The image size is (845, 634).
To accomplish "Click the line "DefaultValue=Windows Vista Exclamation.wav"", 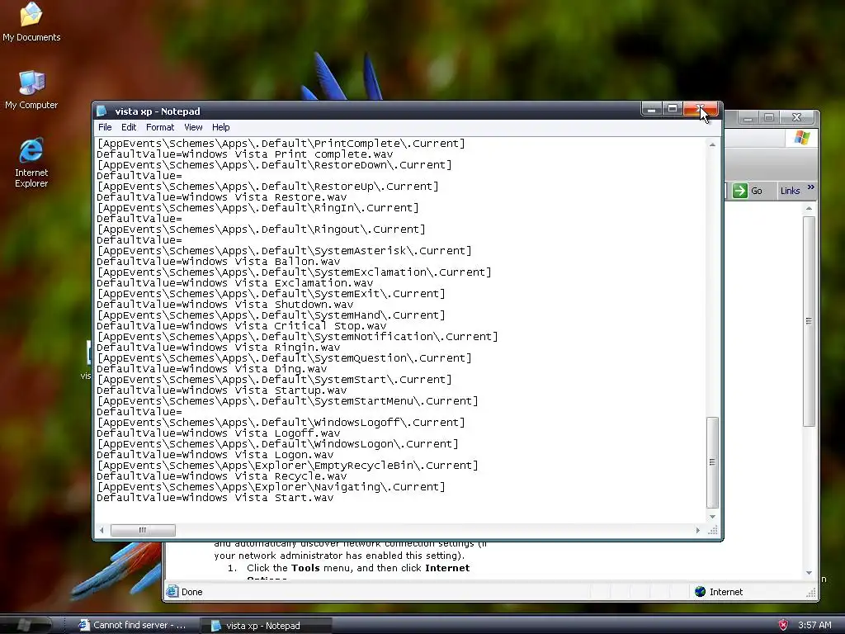I will pyautogui.click(x=234, y=283).
